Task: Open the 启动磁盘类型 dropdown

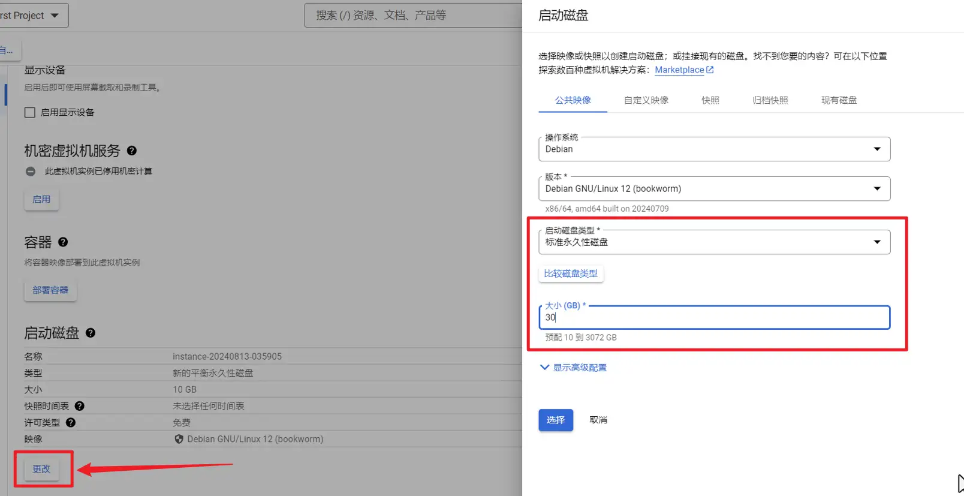Action: pos(714,242)
